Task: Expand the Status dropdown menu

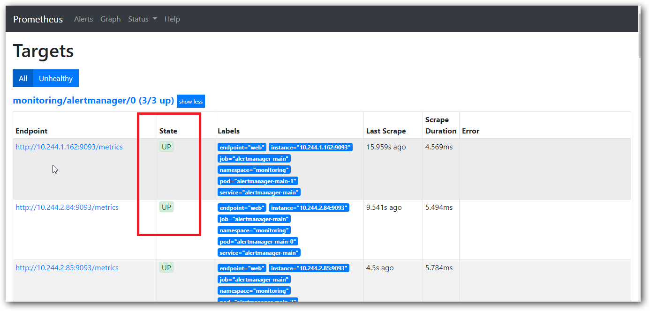Action: click(142, 19)
